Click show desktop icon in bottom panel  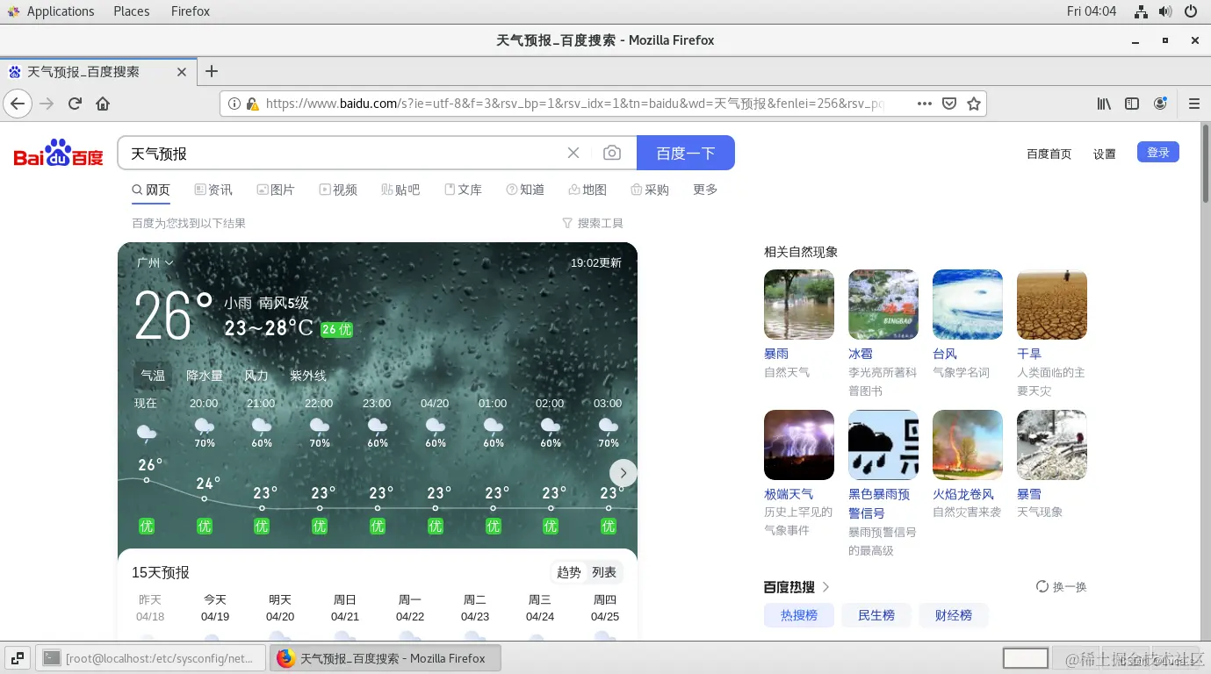[x=18, y=657]
